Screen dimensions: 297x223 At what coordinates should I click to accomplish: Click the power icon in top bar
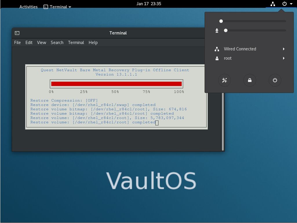[x=284, y=3]
